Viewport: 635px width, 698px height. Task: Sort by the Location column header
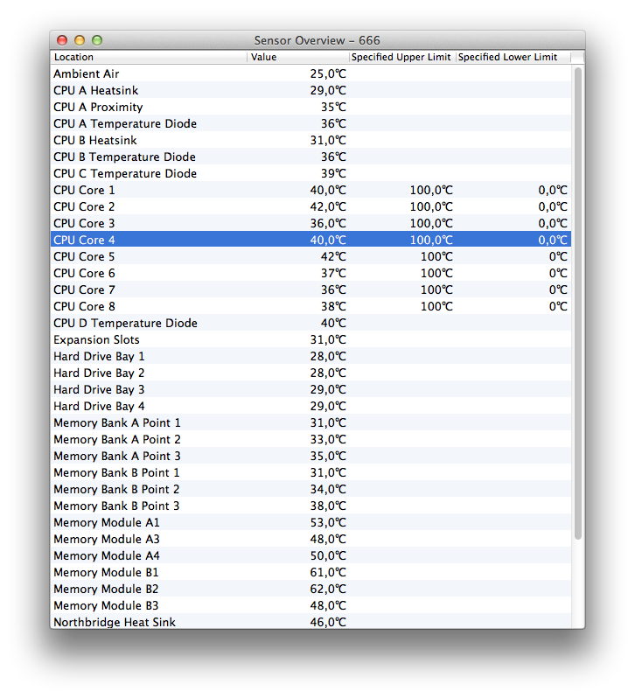[x=149, y=57]
